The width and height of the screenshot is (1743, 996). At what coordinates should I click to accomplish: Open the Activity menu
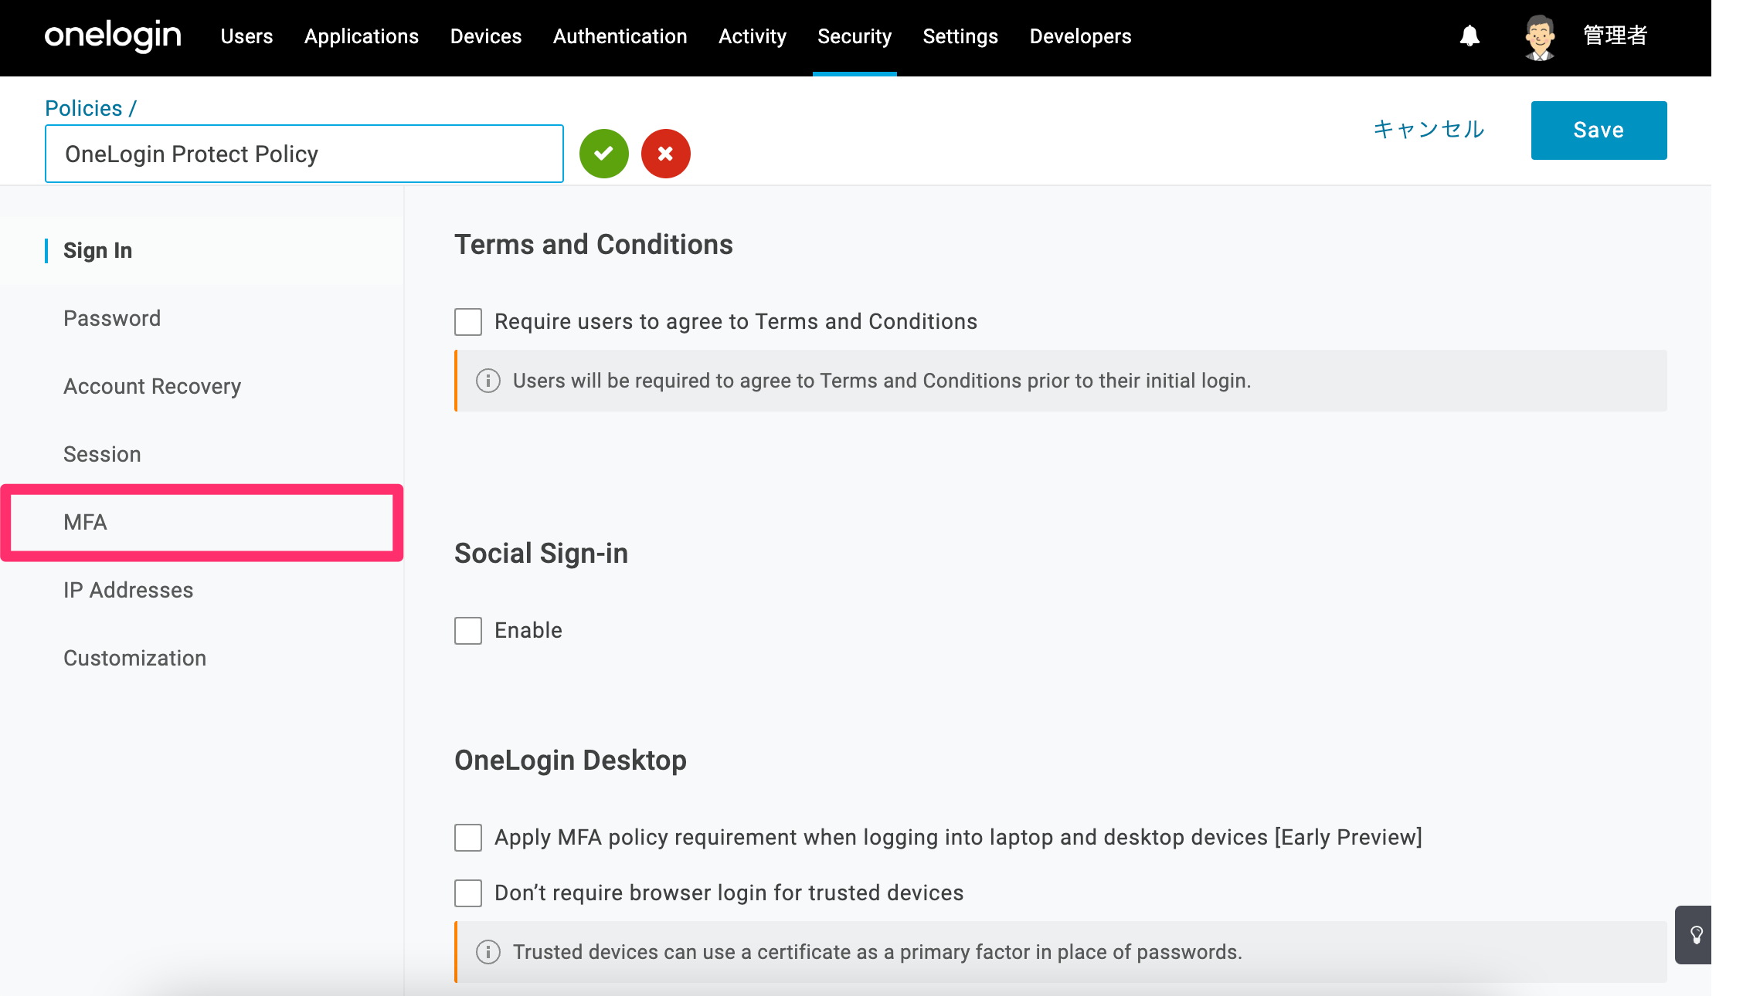[x=753, y=36]
